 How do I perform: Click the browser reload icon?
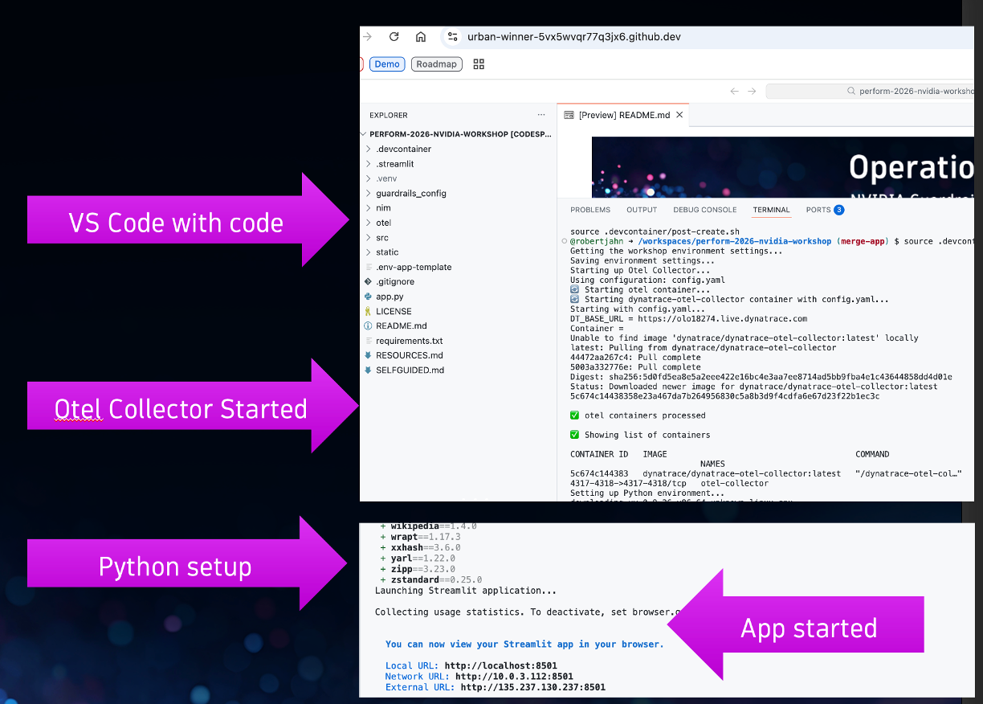pyautogui.click(x=394, y=37)
